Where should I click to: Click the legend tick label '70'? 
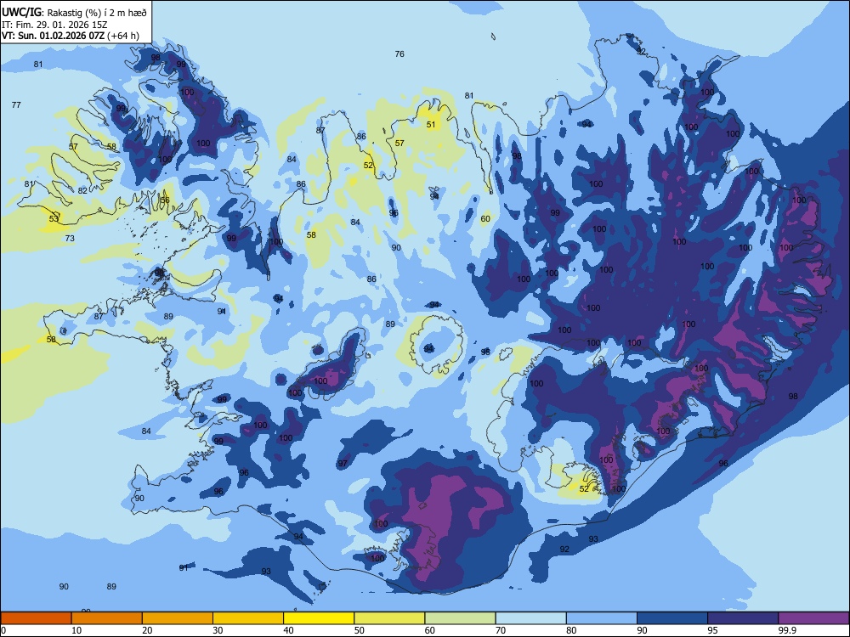(501, 630)
